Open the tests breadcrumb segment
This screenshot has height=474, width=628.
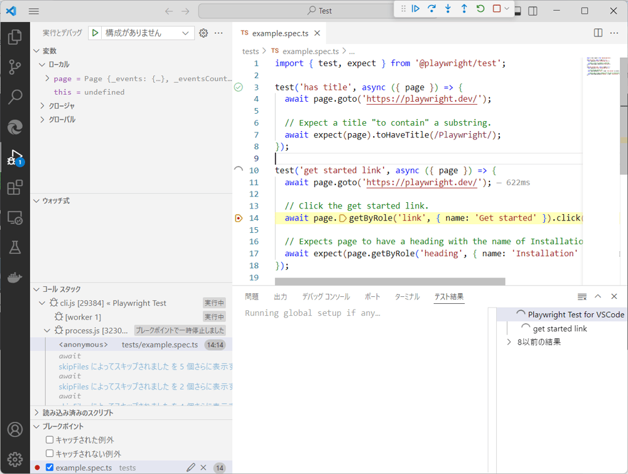click(251, 51)
